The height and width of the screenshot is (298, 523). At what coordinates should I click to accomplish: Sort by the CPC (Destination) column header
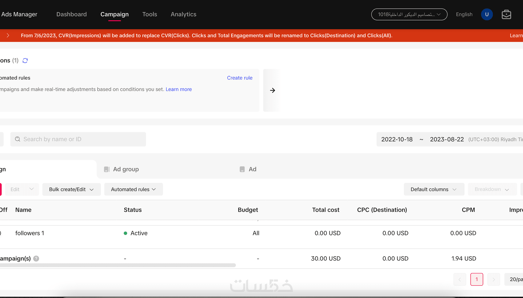(382, 210)
